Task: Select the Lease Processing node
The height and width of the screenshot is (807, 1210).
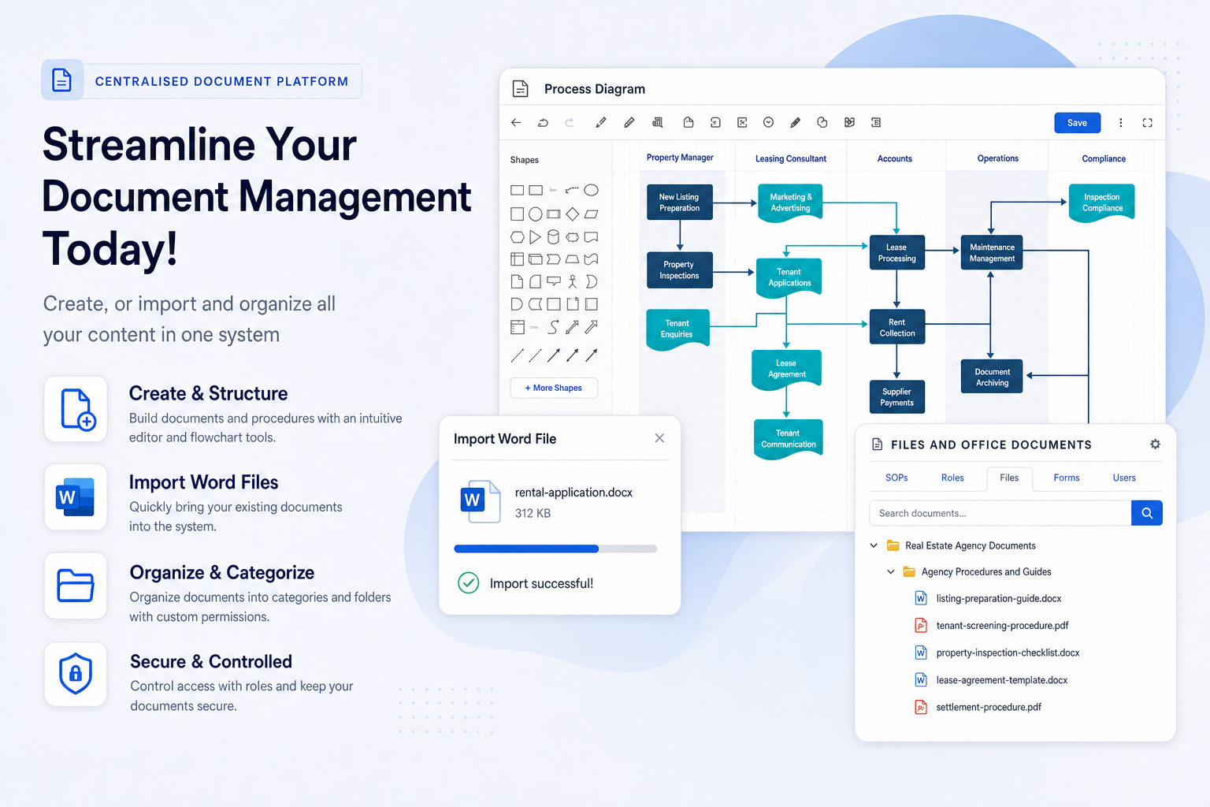Action: point(896,253)
